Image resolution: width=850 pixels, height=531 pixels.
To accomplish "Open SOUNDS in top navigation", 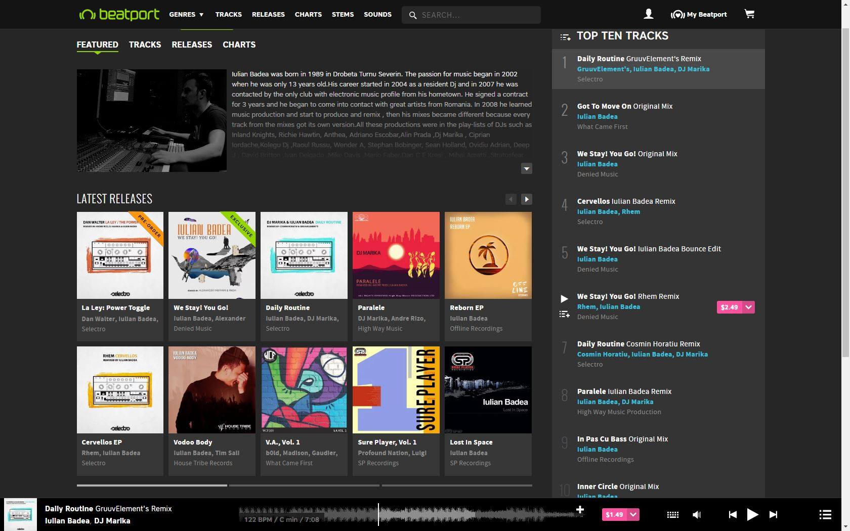I will [x=377, y=15].
